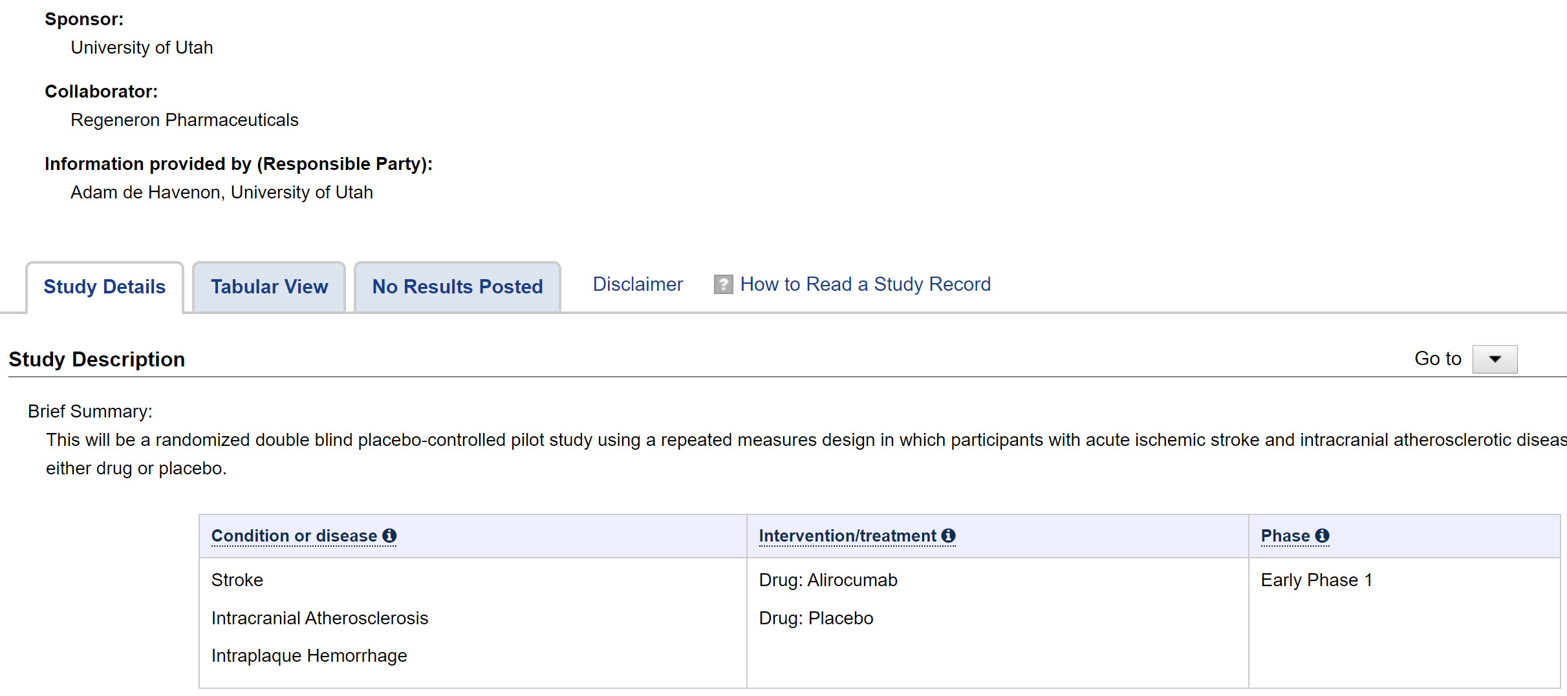The image size is (1567, 696).
Task: Click the Early Phase 1 cell
Action: [x=1316, y=580]
